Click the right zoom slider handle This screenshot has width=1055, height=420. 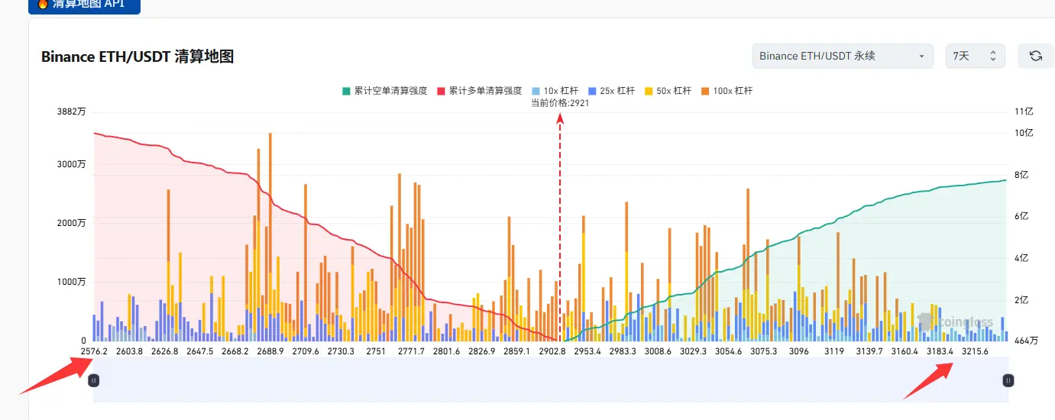(x=1008, y=380)
